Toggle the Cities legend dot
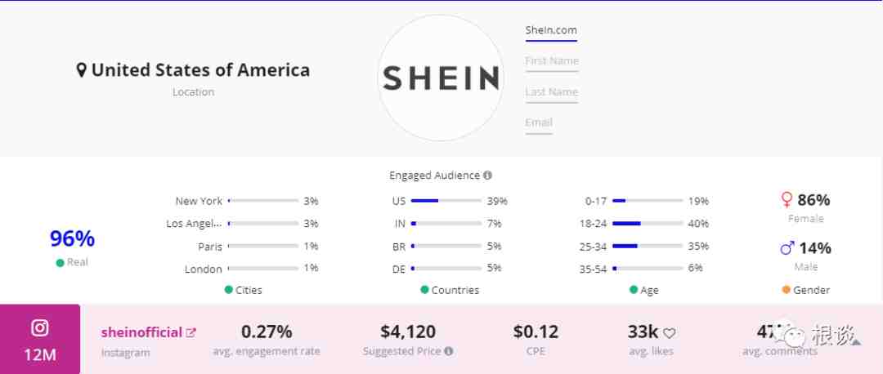 [228, 290]
